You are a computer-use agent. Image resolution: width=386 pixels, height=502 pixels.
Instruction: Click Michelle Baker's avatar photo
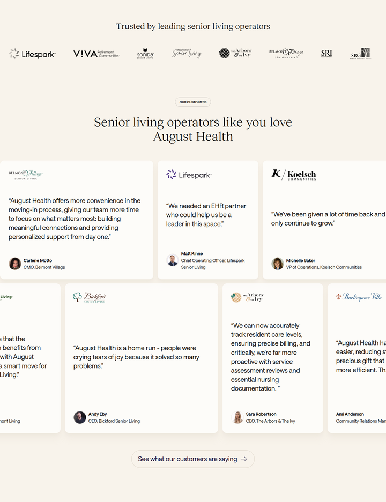[x=277, y=264]
